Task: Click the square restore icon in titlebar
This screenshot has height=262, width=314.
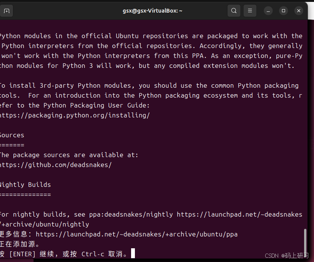Action: click(x=283, y=11)
